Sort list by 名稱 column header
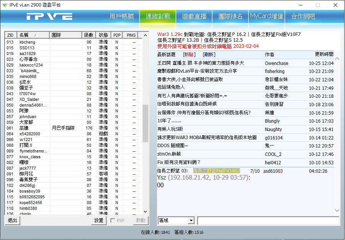Image resolution: width=345 pixels, height=240 pixels. [33, 35]
